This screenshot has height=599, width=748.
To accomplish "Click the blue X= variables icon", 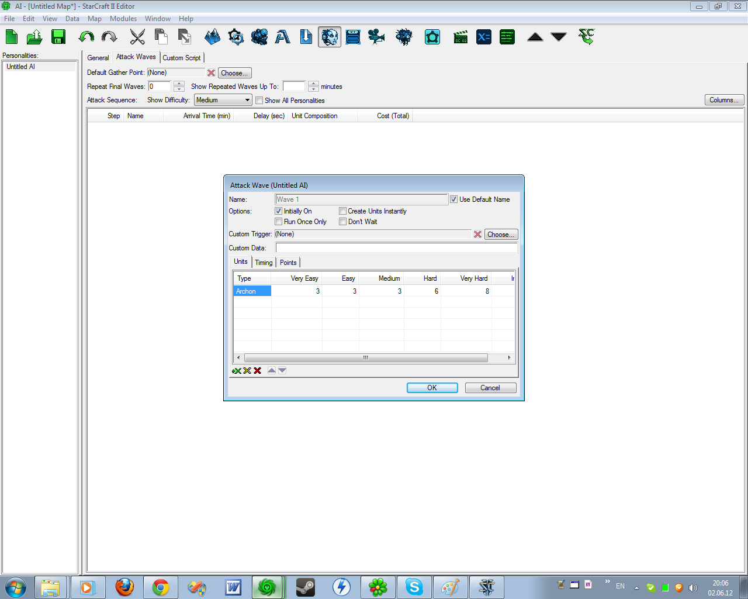I will (484, 37).
